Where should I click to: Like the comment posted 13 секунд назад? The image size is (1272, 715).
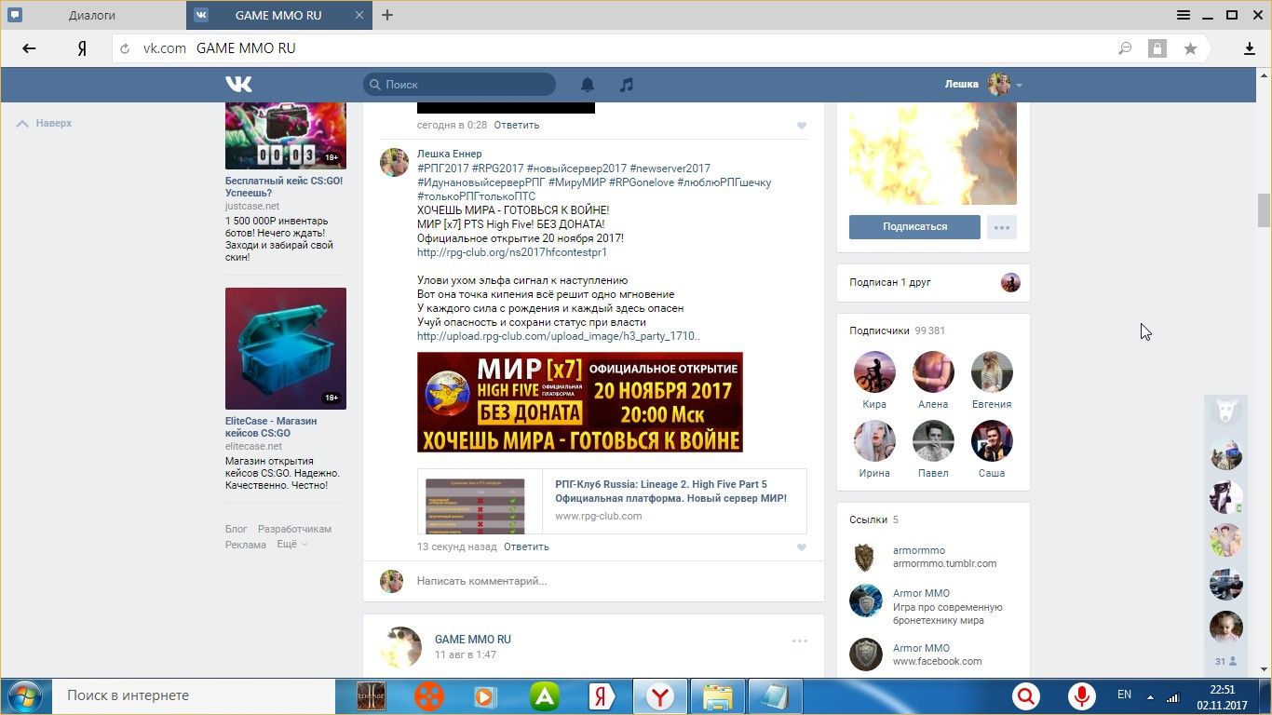click(802, 547)
